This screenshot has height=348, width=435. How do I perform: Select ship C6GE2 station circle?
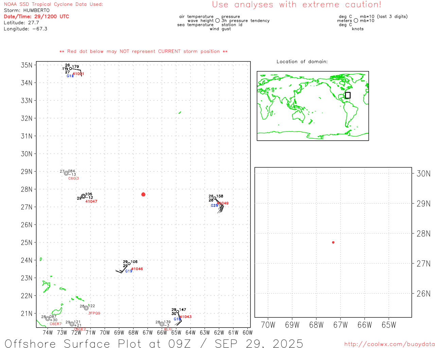[72, 324]
